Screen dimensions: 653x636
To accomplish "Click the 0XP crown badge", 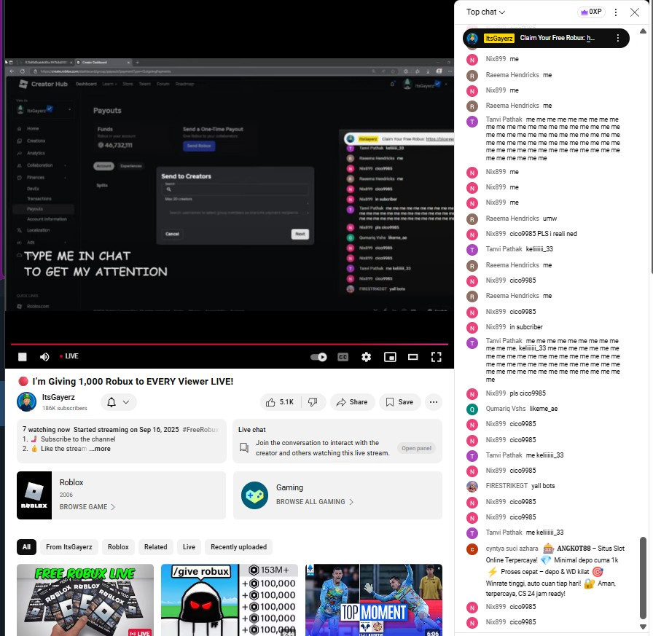I will point(591,12).
